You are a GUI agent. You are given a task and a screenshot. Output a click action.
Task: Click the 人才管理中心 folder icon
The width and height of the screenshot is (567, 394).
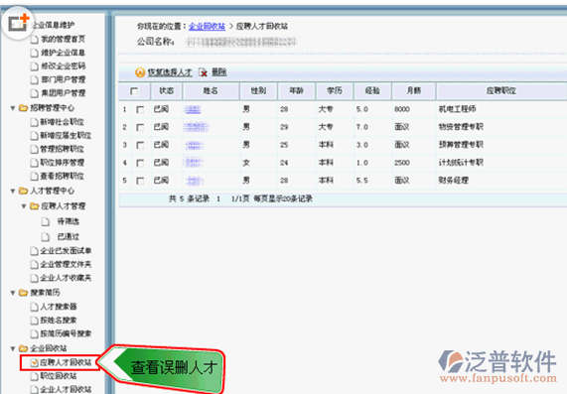point(24,191)
